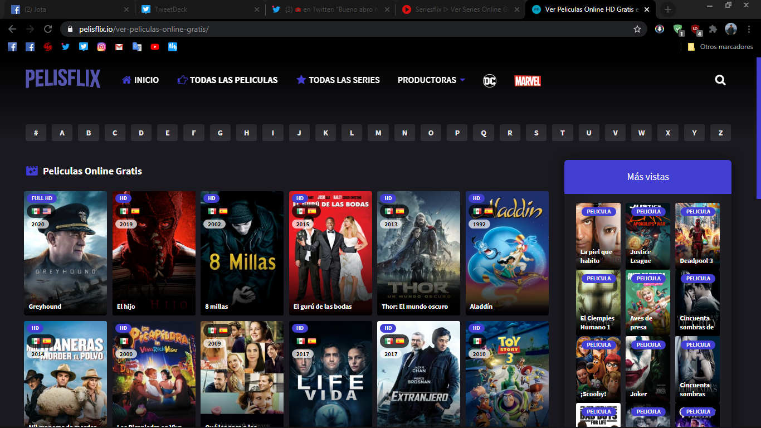Filter movies by the # symbol
761x428 pixels.
pos(36,133)
